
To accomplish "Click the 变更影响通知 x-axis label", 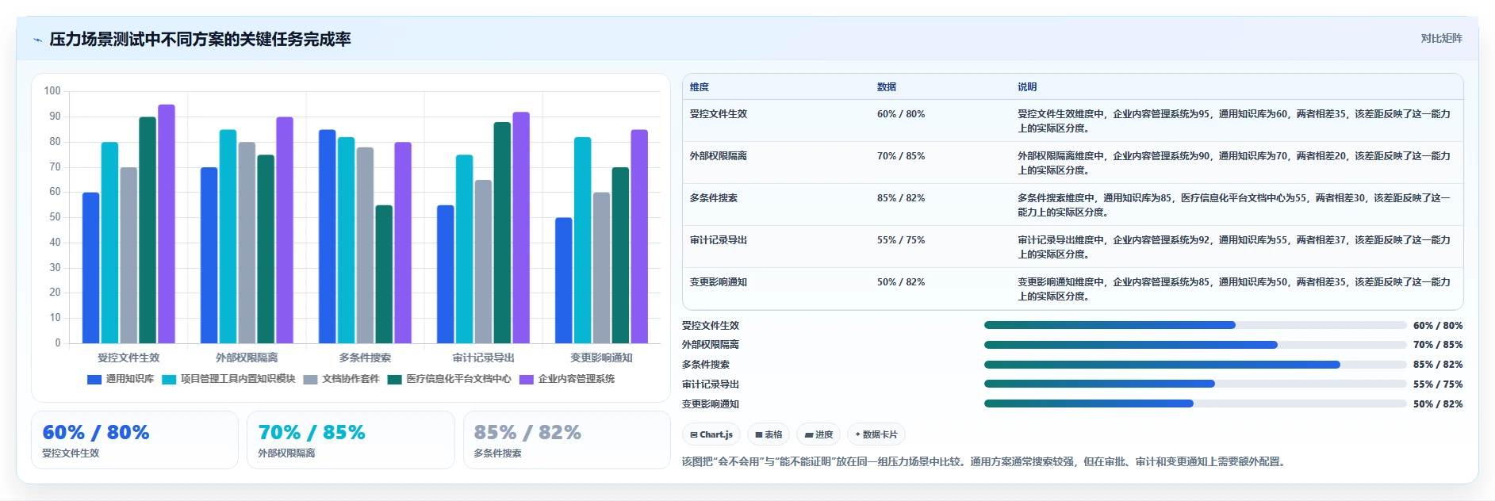I will (x=601, y=358).
